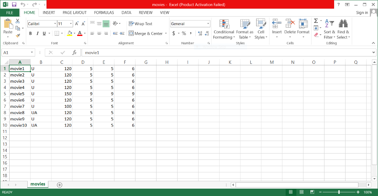Click Format cells button
Viewport: 378px width, 196px height.
303,28
